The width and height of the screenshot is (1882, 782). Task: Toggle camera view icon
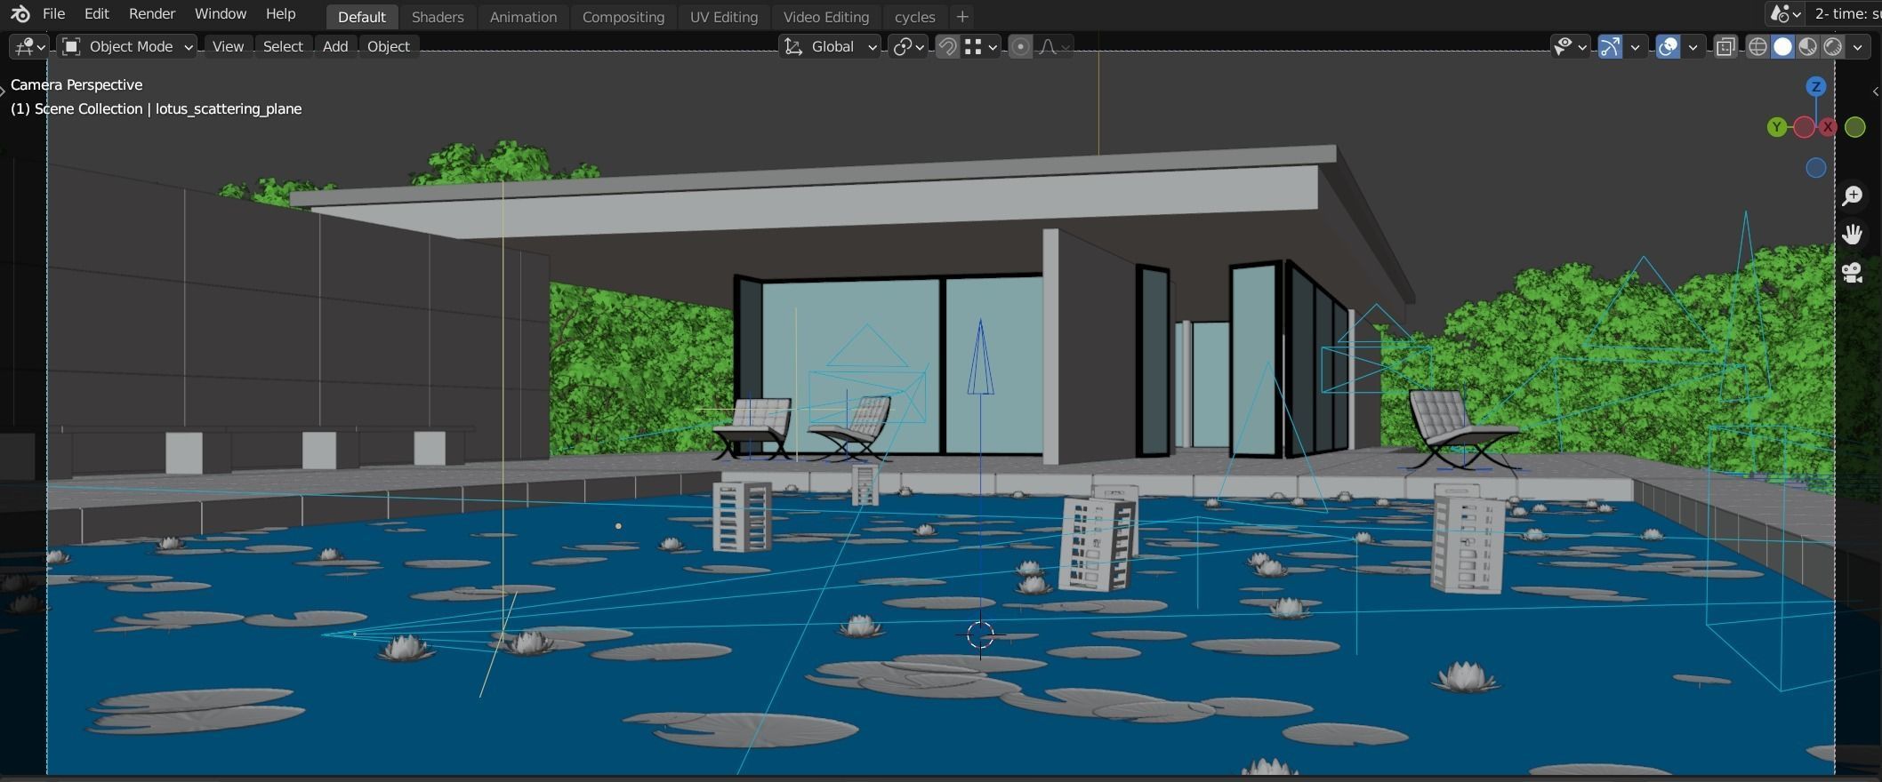(1853, 273)
